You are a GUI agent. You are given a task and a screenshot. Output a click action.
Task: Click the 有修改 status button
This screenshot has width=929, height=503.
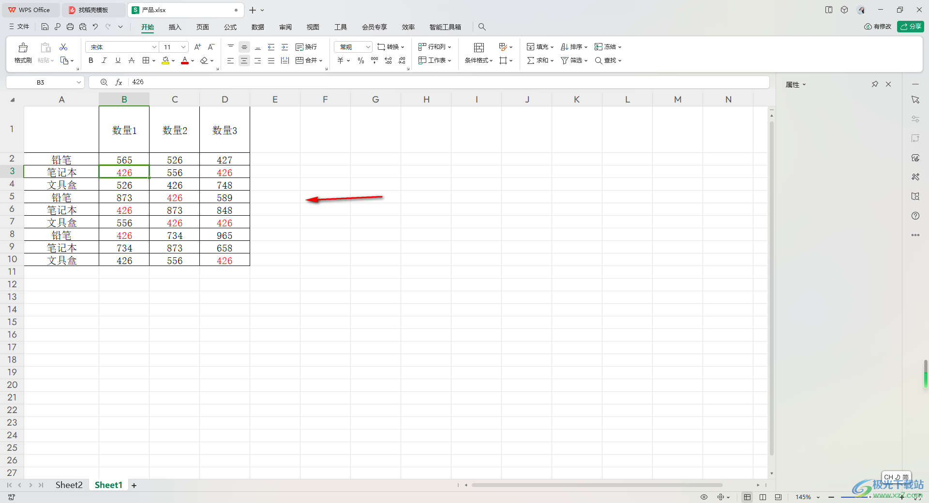[878, 27]
